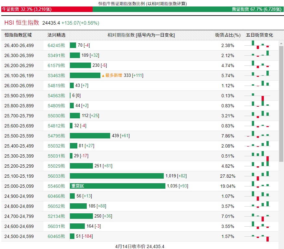Viewport: 284px width, 249px height.
Task: Click five-day chart in 24,500-24,599 row
Action: pos(261,236)
